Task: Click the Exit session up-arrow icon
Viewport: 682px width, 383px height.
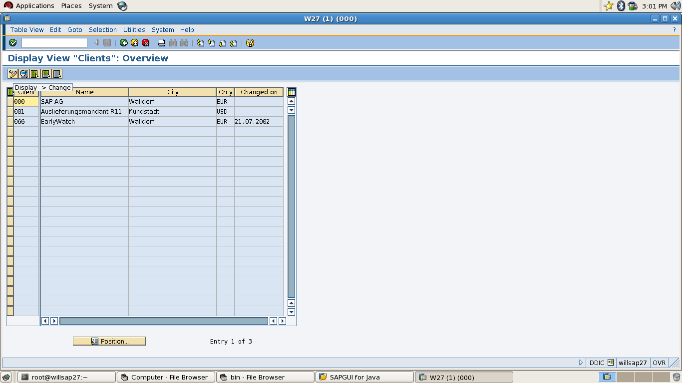Action: tap(134, 43)
